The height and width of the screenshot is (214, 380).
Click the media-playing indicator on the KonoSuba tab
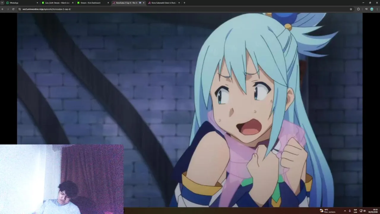(x=140, y=3)
